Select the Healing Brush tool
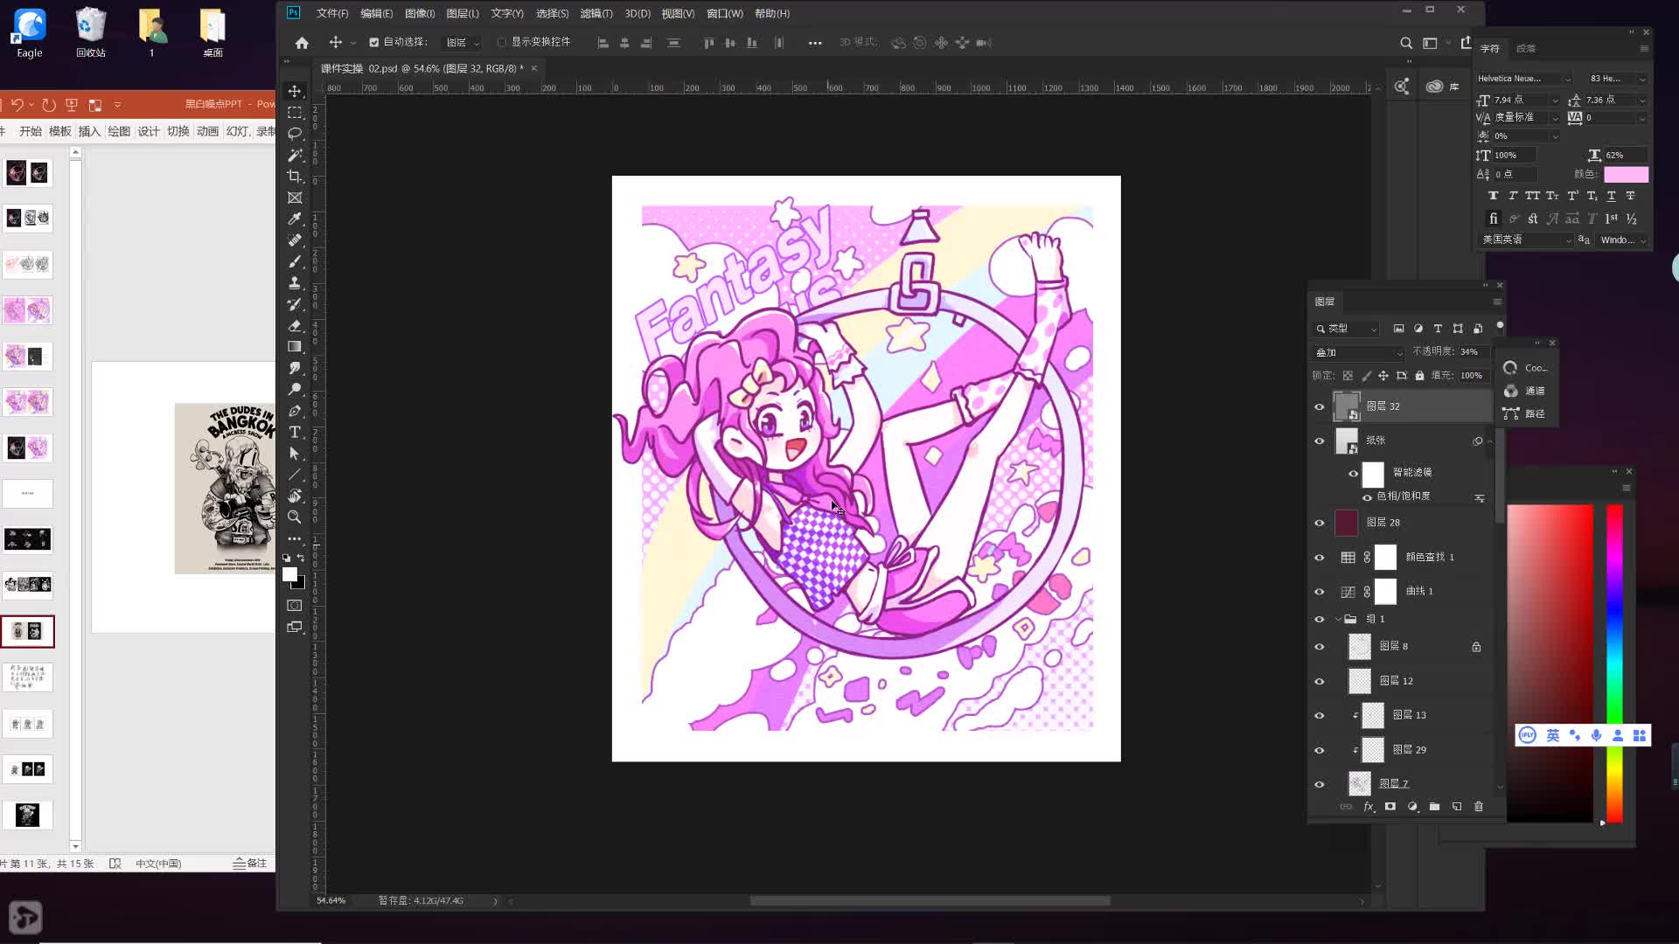 tap(295, 240)
